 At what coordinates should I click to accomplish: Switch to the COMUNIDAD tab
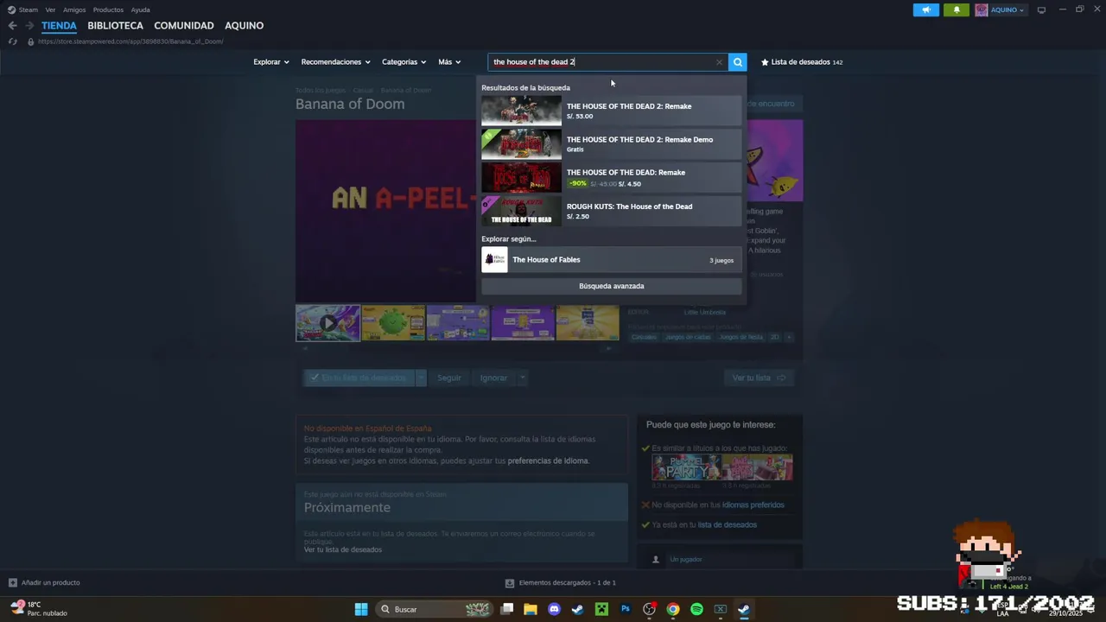[x=184, y=26]
